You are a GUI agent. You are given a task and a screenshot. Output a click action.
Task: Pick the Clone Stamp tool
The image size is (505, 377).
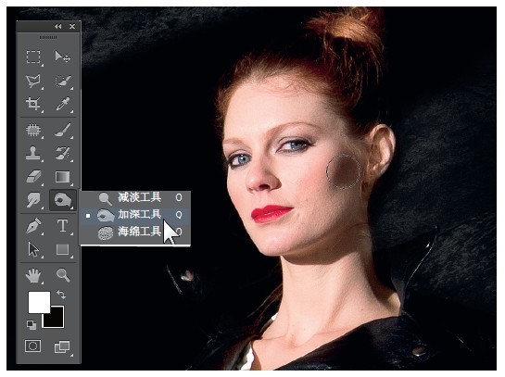(33, 153)
